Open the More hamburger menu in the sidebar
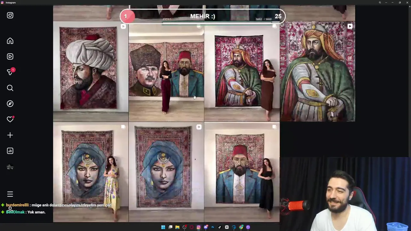 10,194
